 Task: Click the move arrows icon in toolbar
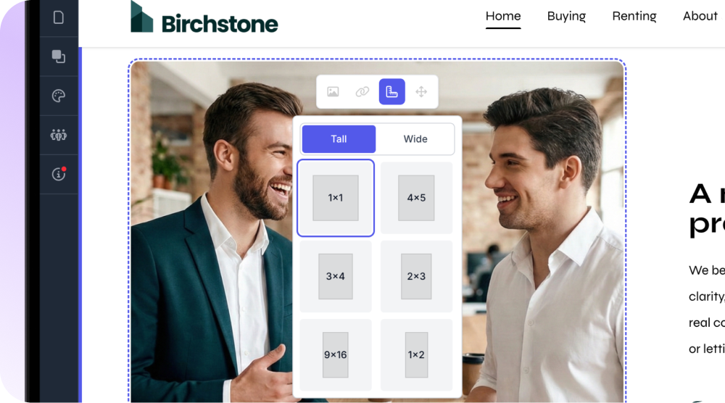click(421, 91)
